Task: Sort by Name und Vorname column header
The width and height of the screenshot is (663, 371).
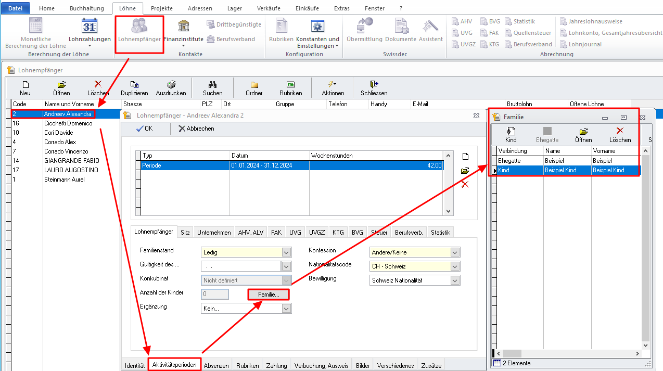Action: 82,104
